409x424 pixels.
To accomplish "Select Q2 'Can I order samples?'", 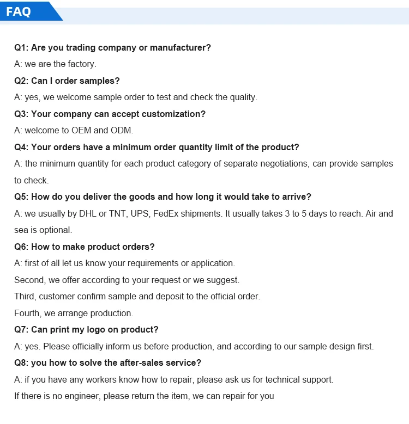I will pyautogui.click(x=67, y=81).
